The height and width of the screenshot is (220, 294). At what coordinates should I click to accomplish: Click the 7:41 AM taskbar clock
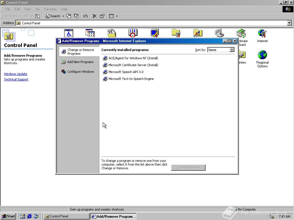point(285,217)
